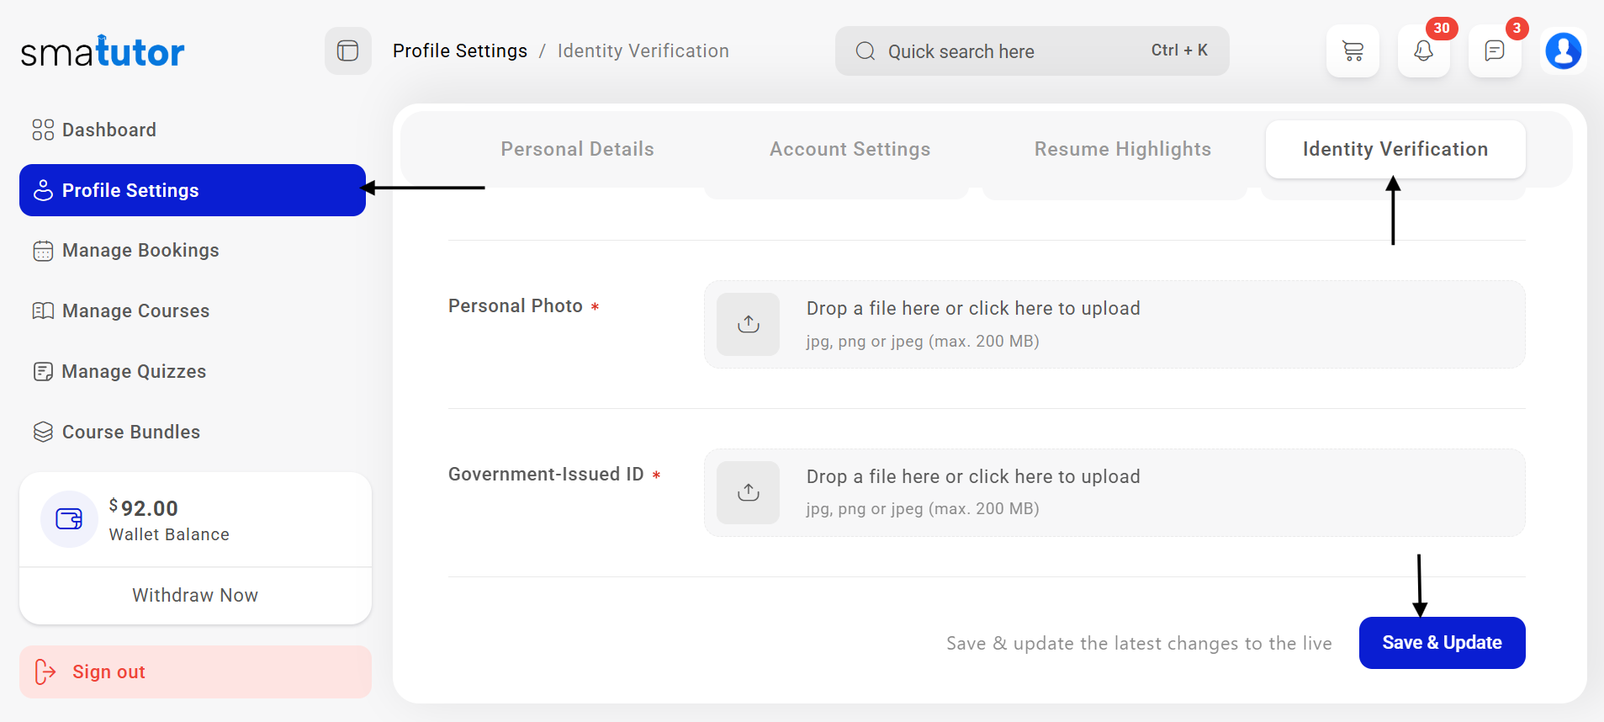Click Withdraw Now in wallet card

(195, 595)
